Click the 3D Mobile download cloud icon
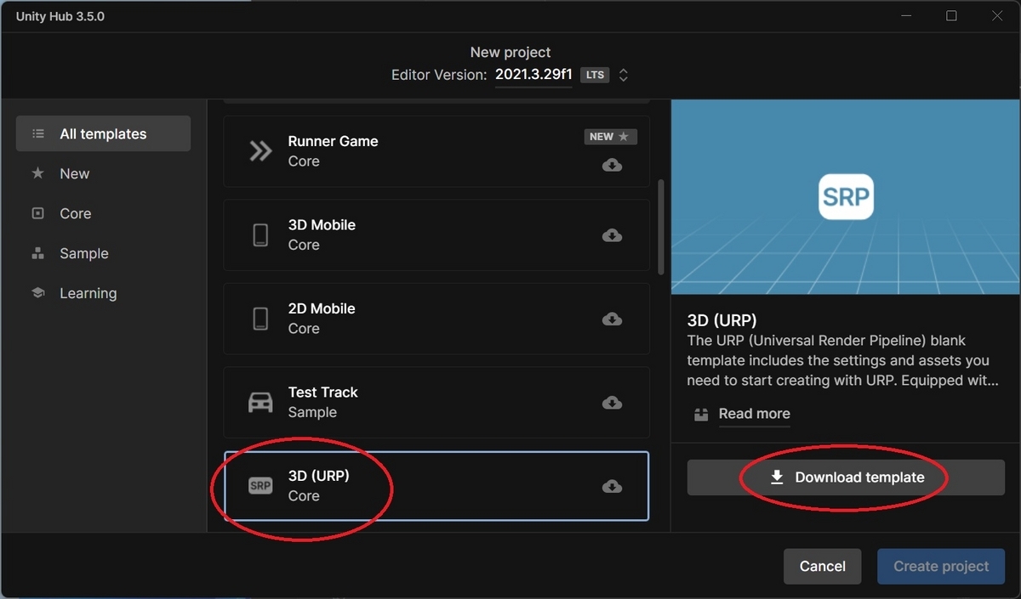 click(x=612, y=235)
